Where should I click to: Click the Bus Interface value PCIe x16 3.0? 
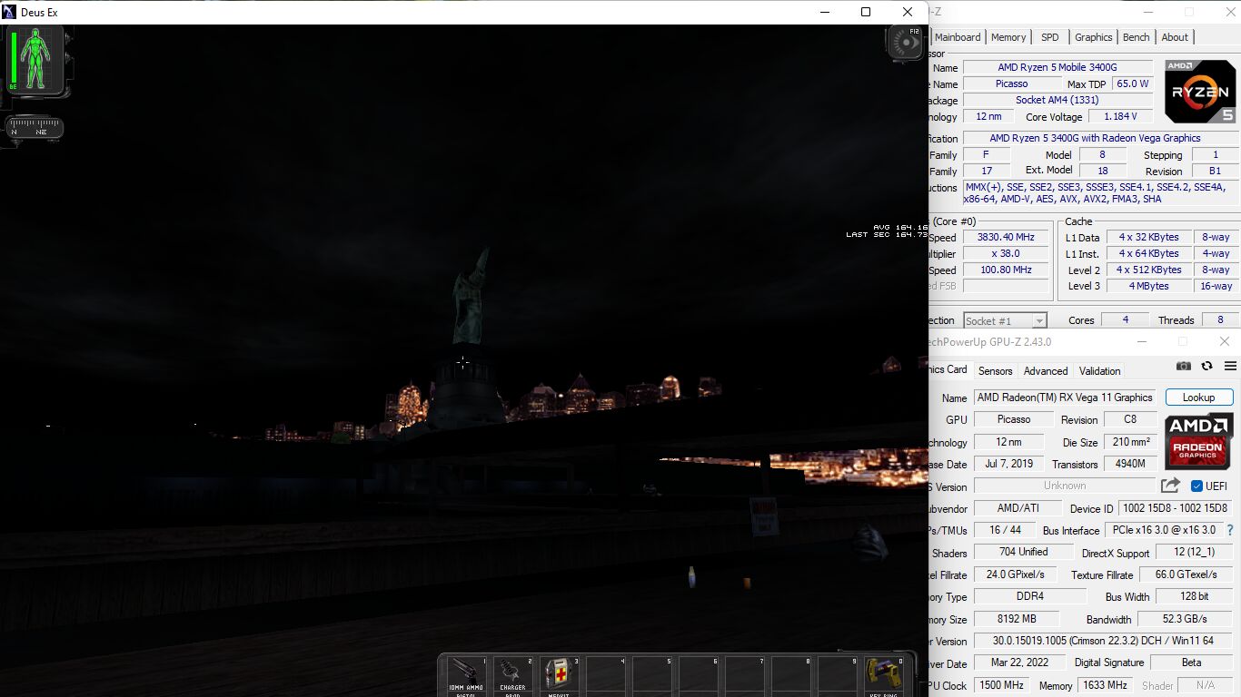click(1164, 530)
